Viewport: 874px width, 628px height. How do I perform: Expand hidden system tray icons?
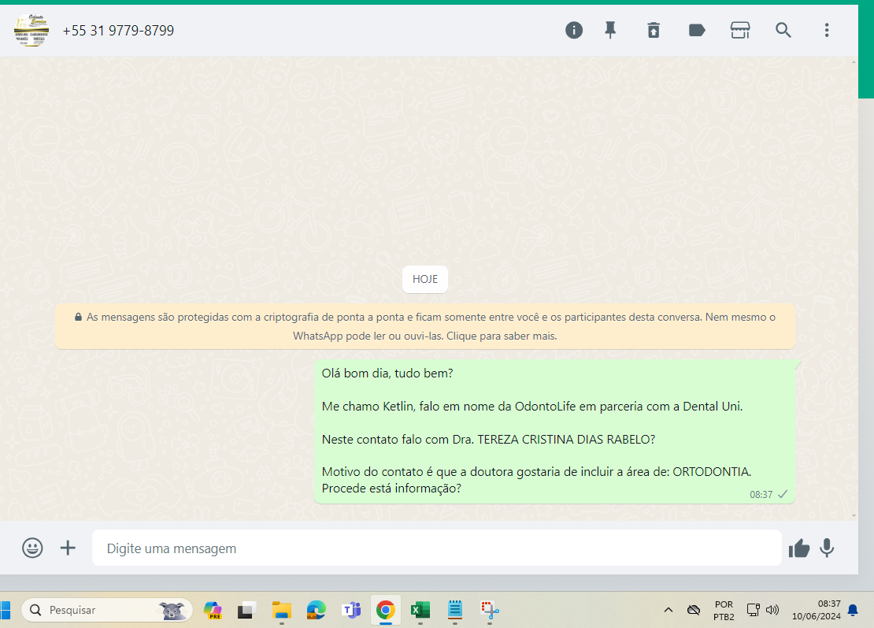pyautogui.click(x=668, y=610)
